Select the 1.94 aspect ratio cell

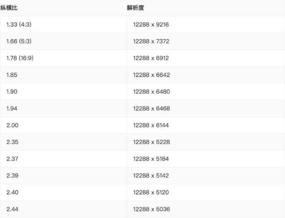(x=12, y=108)
